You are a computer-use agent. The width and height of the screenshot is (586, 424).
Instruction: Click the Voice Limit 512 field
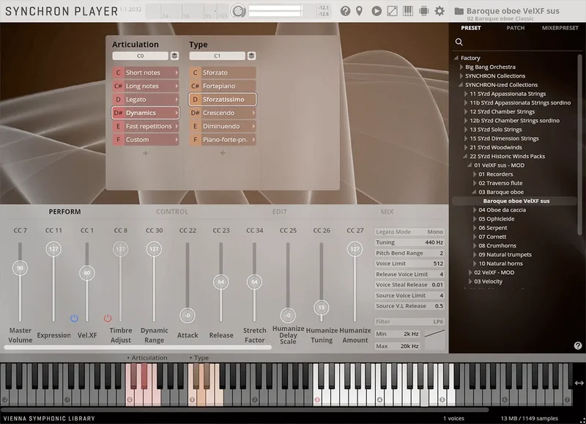point(409,264)
